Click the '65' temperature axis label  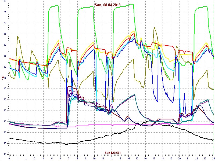5,34
